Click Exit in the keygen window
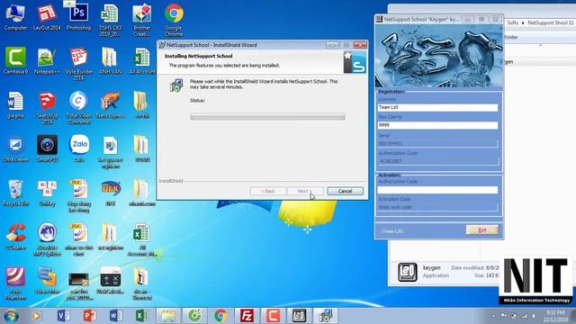Screen dimensions: 576x324 point(482,230)
